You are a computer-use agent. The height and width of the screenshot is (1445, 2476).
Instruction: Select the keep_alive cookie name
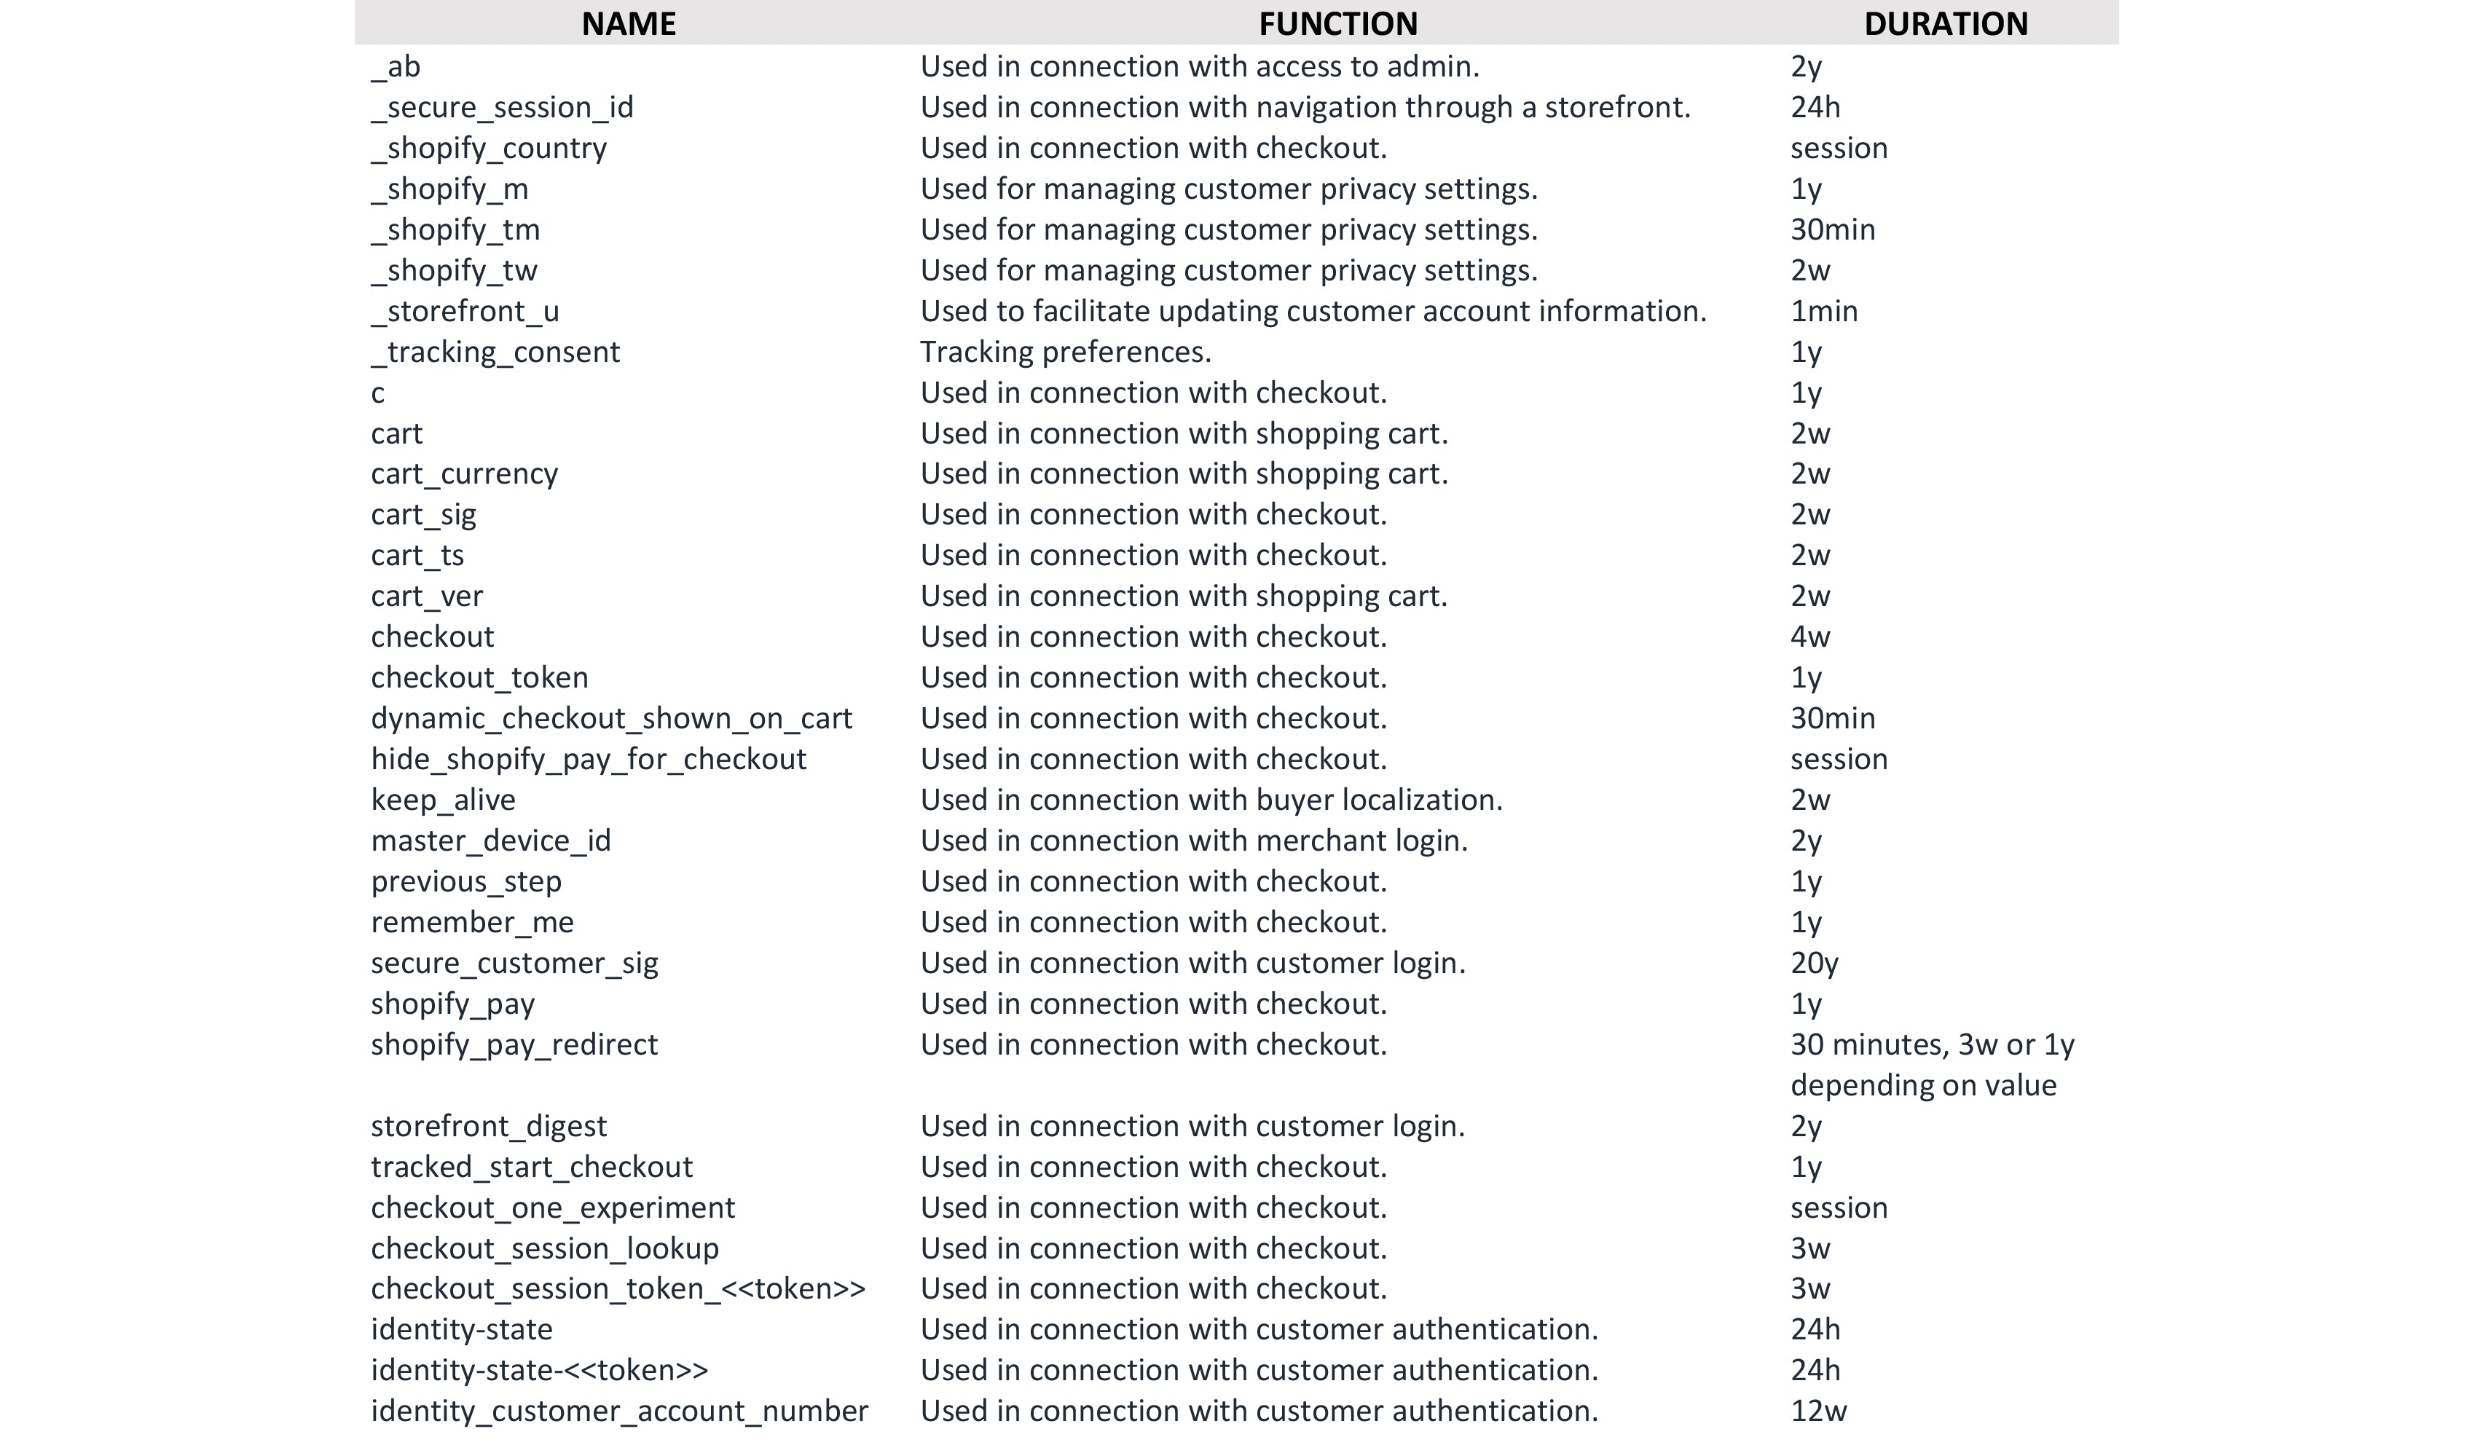pyautogui.click(x=443, y=800)
